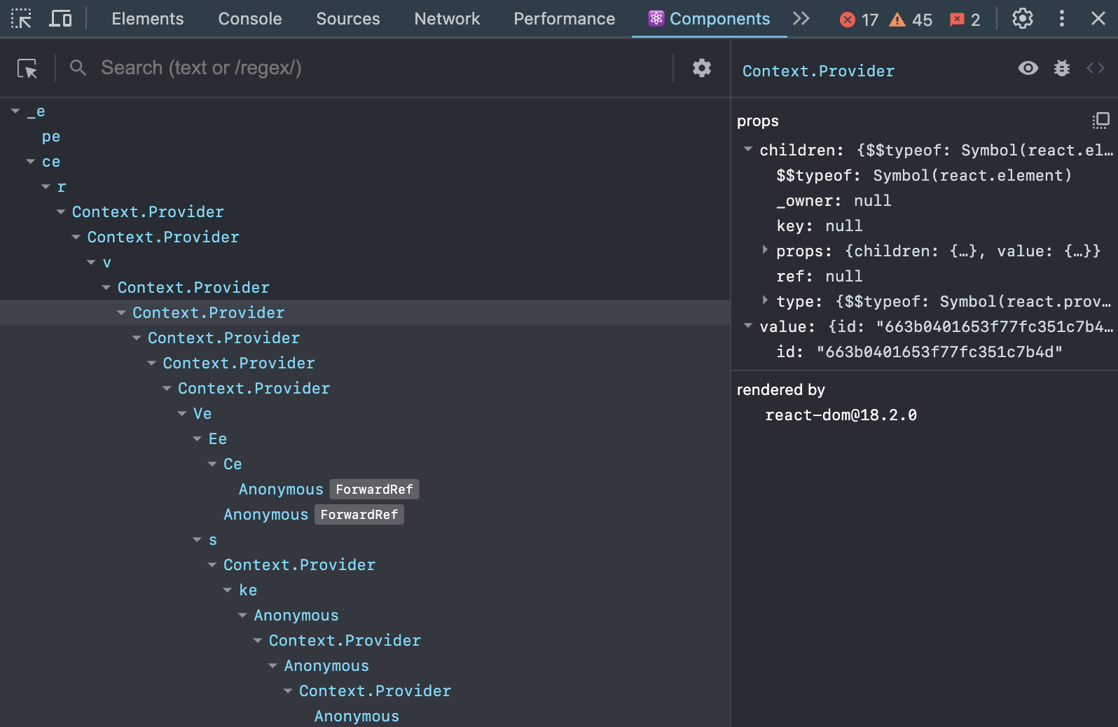This screenshot has width=1118, height=727.
Task: Collapse the Ee component node
Action: coord(197,438)
